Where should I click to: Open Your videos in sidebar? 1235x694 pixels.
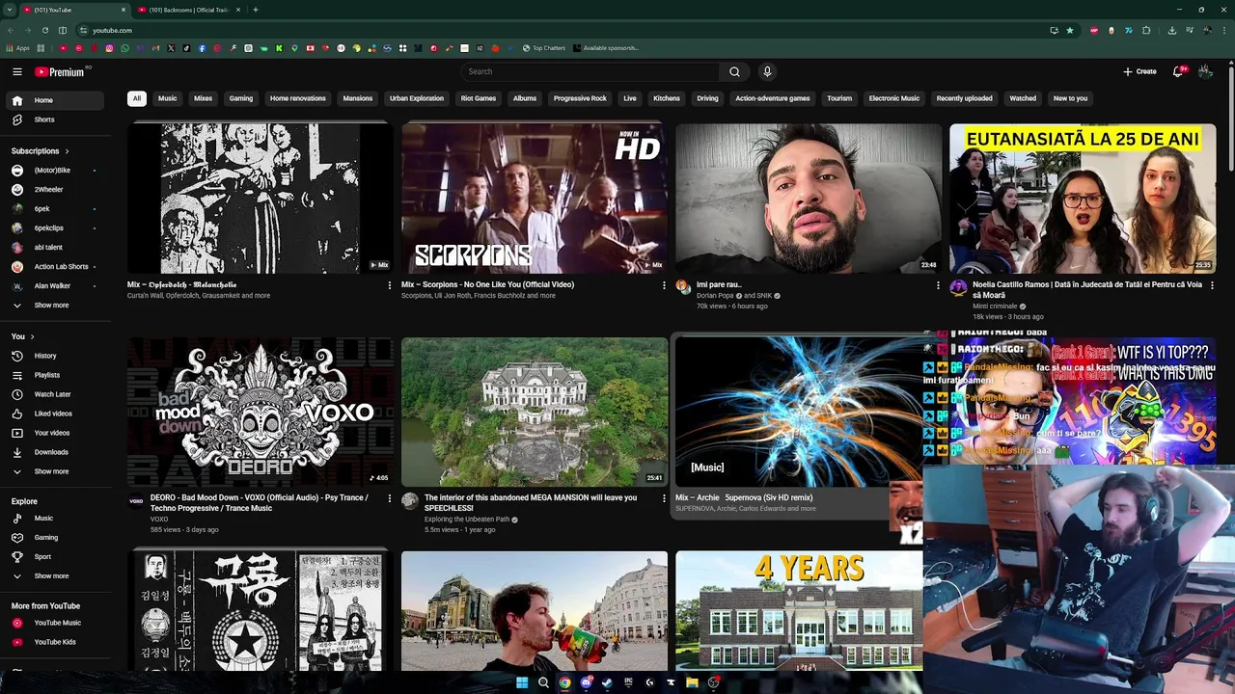56,433
